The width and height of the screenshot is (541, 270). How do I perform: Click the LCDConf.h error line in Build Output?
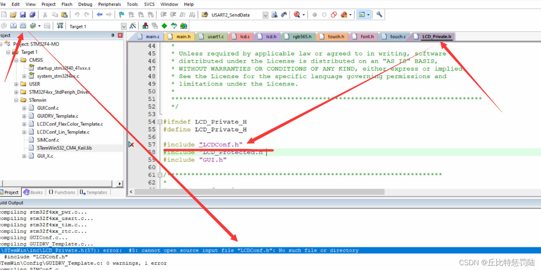(270, 251)
